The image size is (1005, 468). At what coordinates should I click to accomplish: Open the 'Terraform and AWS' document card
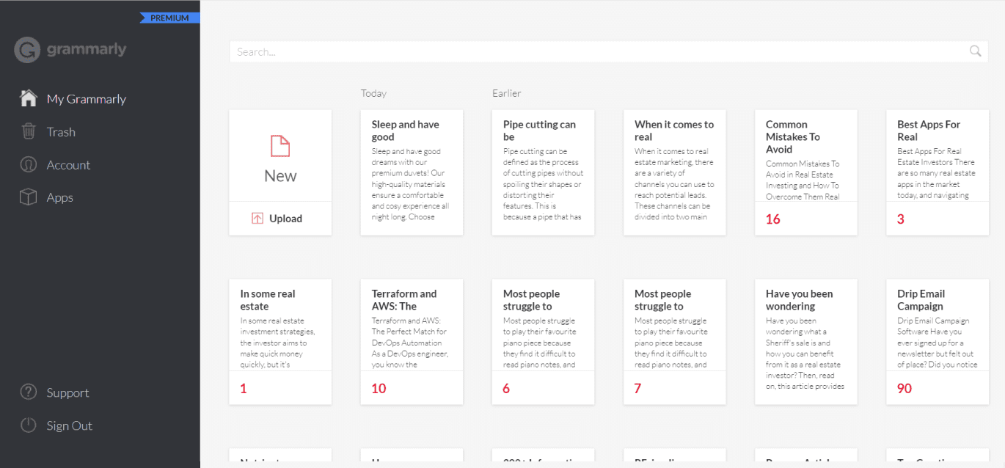point(412,341)
